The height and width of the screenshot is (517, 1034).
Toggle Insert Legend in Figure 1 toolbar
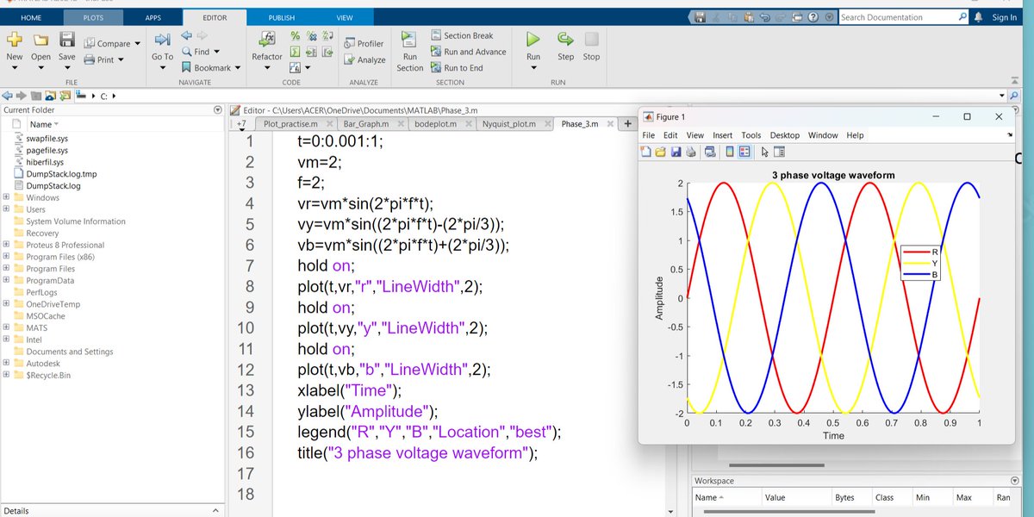point(744,153)
